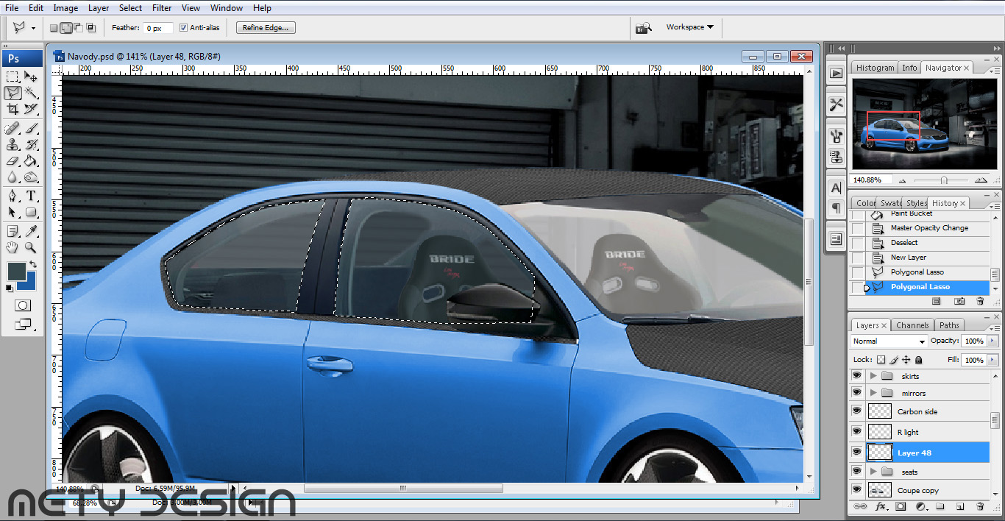The width and height of the screenshot is (1005, 521).
Task: Open the blend mode Normal dropdown
Action: (889, 341)
